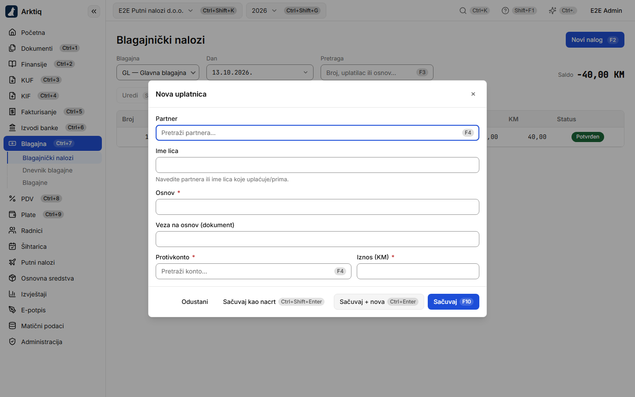Screen dimensions: 635x397
Task: Click Sačuvaj + nova button
Action: tap(379, 302)
